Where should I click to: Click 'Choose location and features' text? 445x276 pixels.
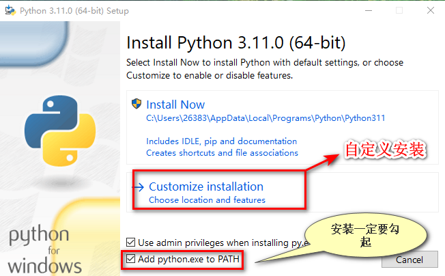(x=207, y=200)
